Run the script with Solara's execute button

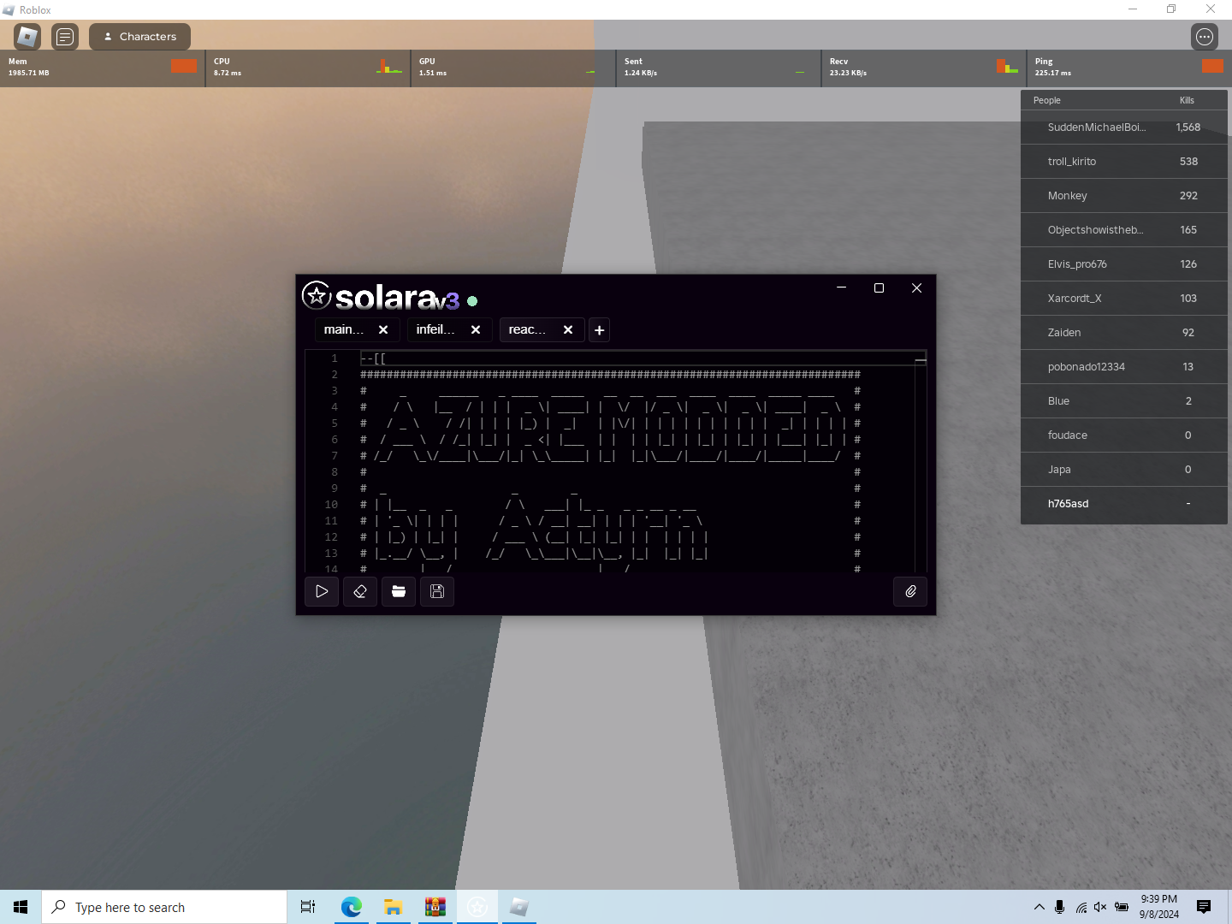pos(322,591)
